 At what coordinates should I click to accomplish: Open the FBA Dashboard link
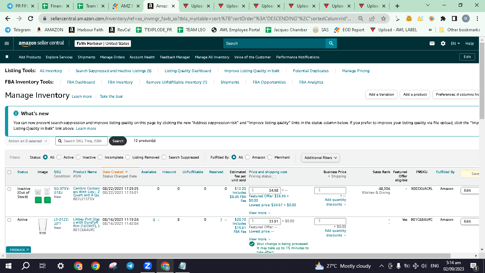click(x=81, y=82)
